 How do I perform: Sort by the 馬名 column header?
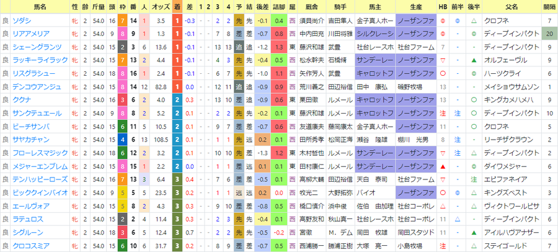pos(40,7)
